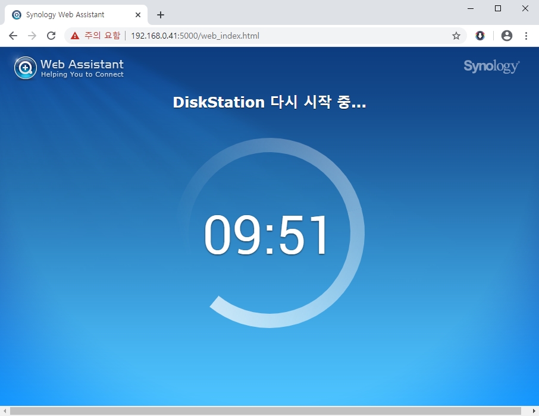Click the browser back arrow
Viewport: 539px width, 416px height.
point(13,36)
